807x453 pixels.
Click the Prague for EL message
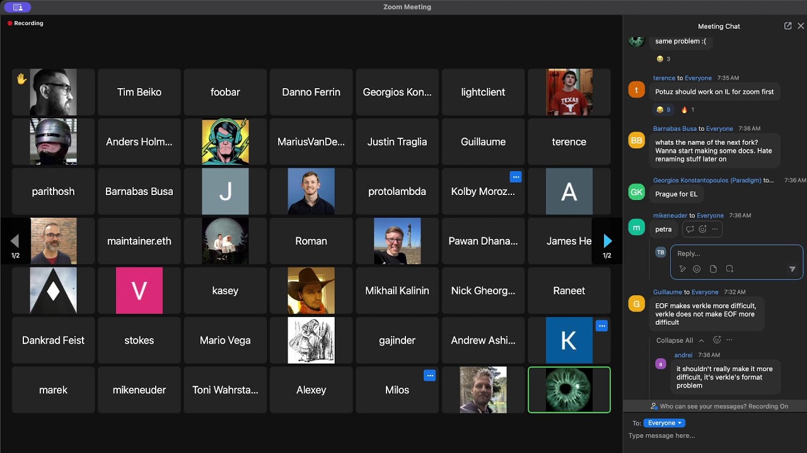click(x=676, y=194)
